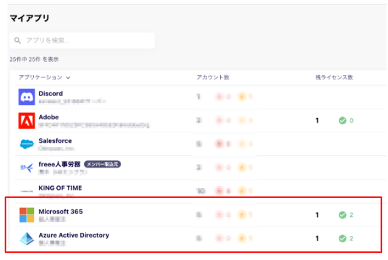Image resolution: width=388 pixels, height=260 pixels.
Task: Click orange status badge in Microsoft 365 row
Action: 242,215
